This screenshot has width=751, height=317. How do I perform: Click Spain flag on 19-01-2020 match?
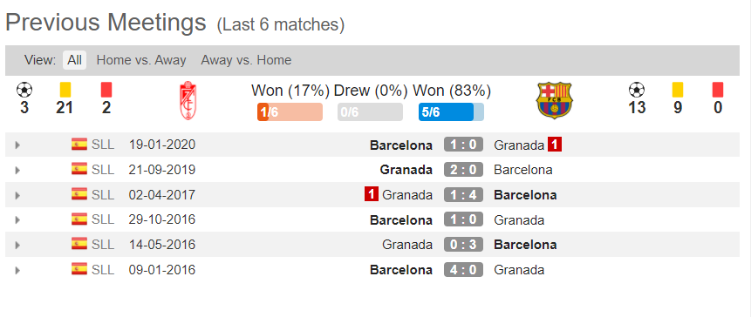coord(79,145)
